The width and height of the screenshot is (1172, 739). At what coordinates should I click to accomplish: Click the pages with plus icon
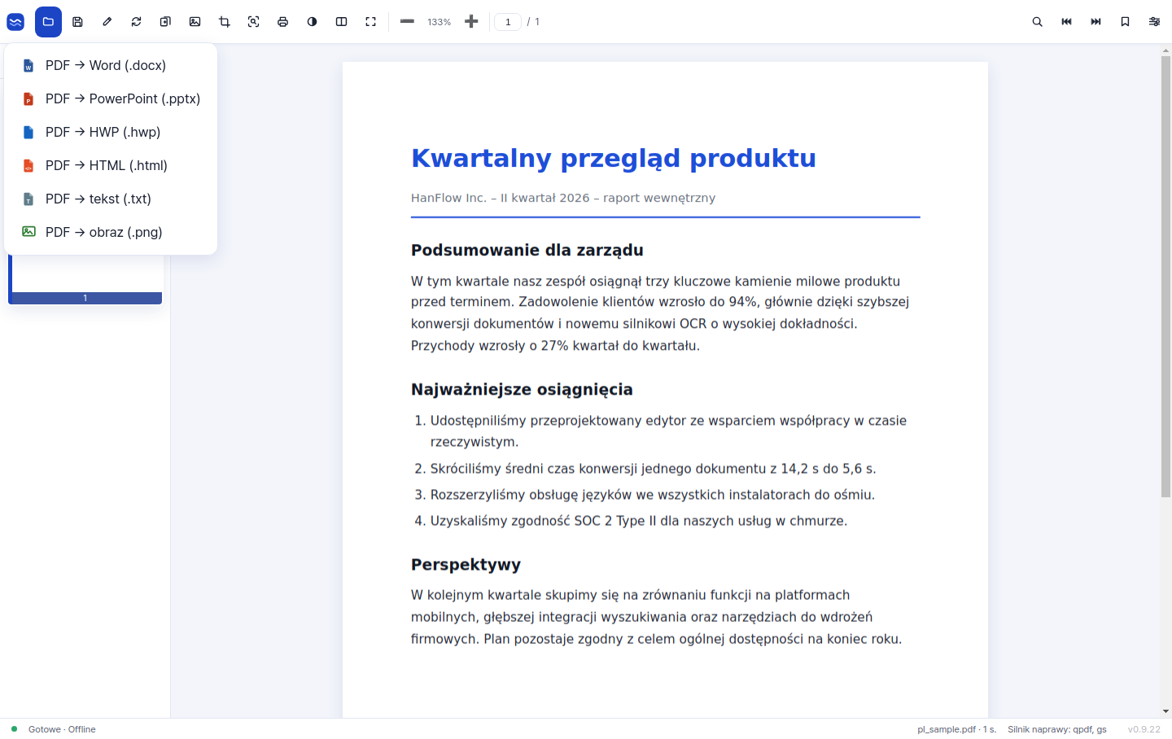(165, 22)
